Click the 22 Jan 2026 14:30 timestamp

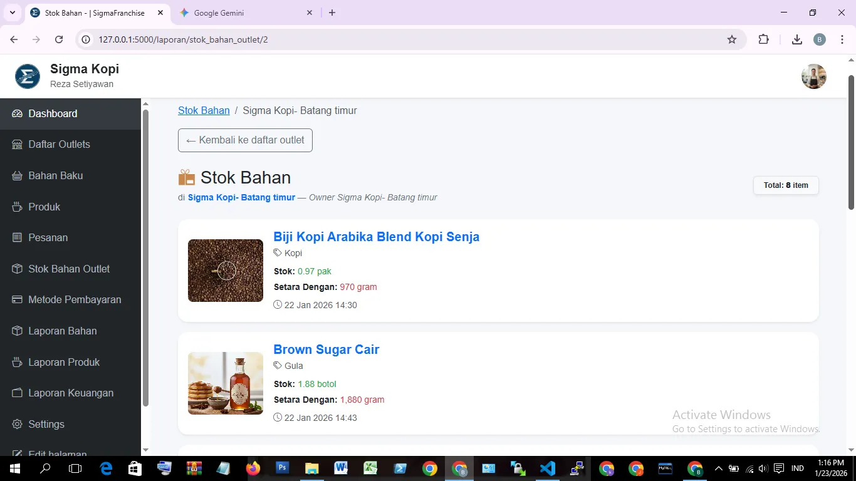[x=315, y=305]
